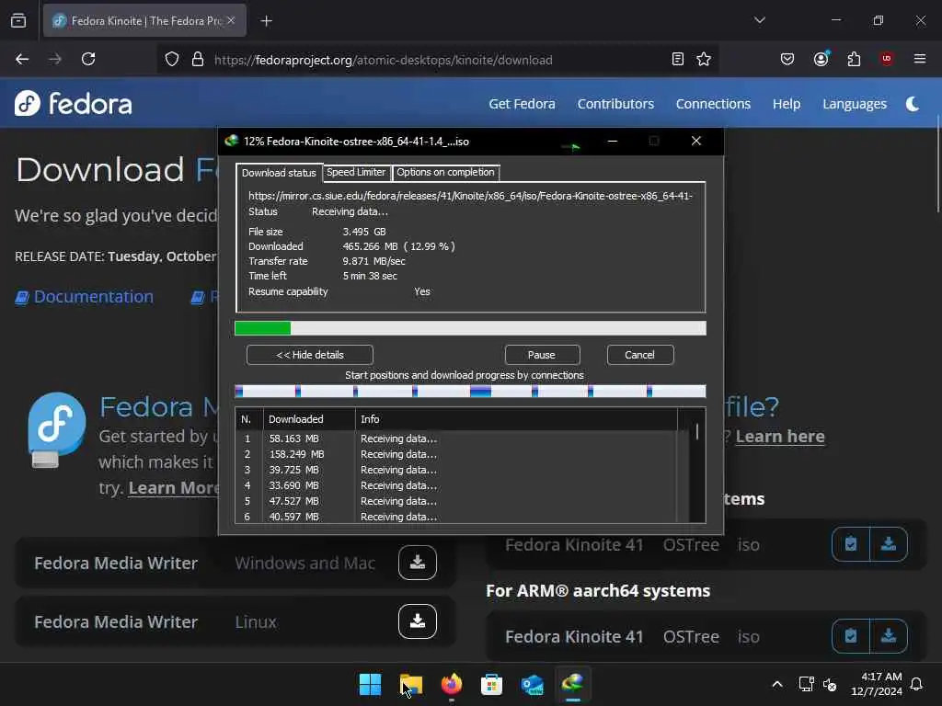The height and width of the screenshot is (706, 942).
Task: Open uBlock Origin extension icon
Action: coord(886,59)
